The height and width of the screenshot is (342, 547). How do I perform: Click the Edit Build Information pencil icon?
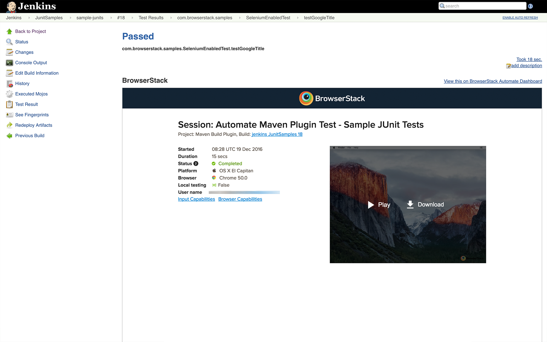9,73
